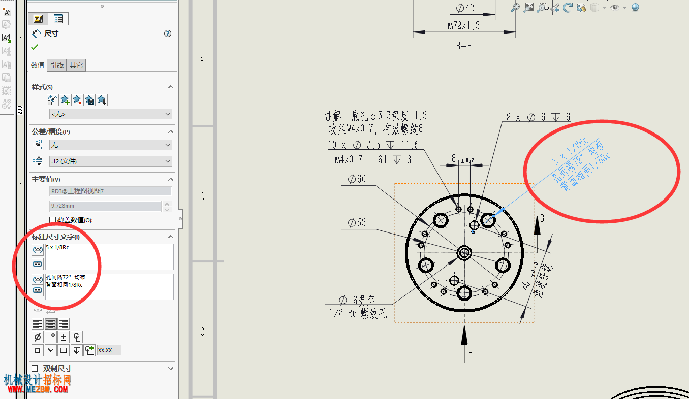The image size is (689, 399).
Task: Expand the 双制尺寸 section
Action: click(x=171, y=369)
